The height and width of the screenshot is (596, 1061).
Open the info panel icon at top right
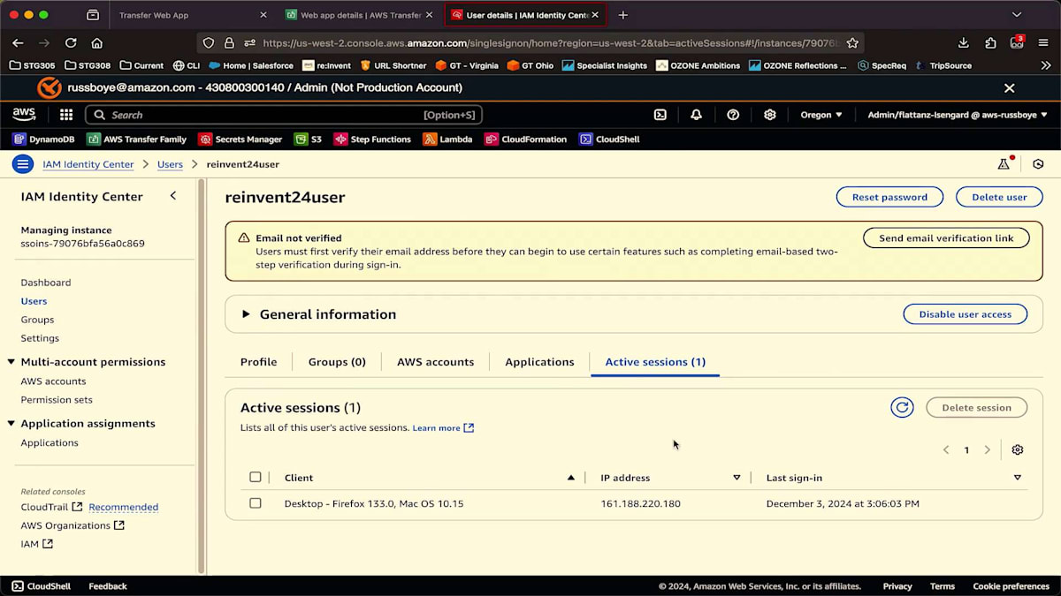coord(1039,164)
